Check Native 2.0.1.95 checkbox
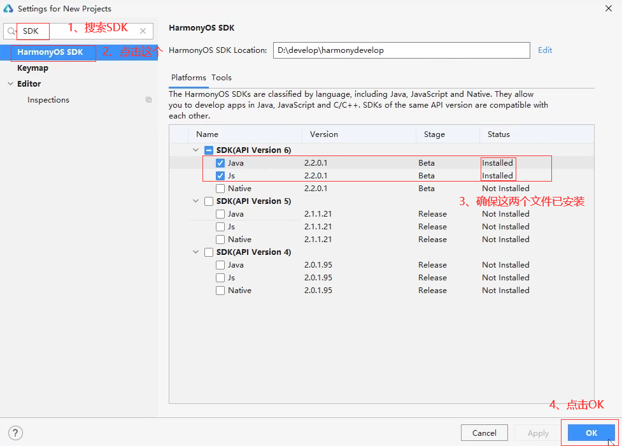The height and width of the screenshot is (446, 622). click(x=220, y=290)
